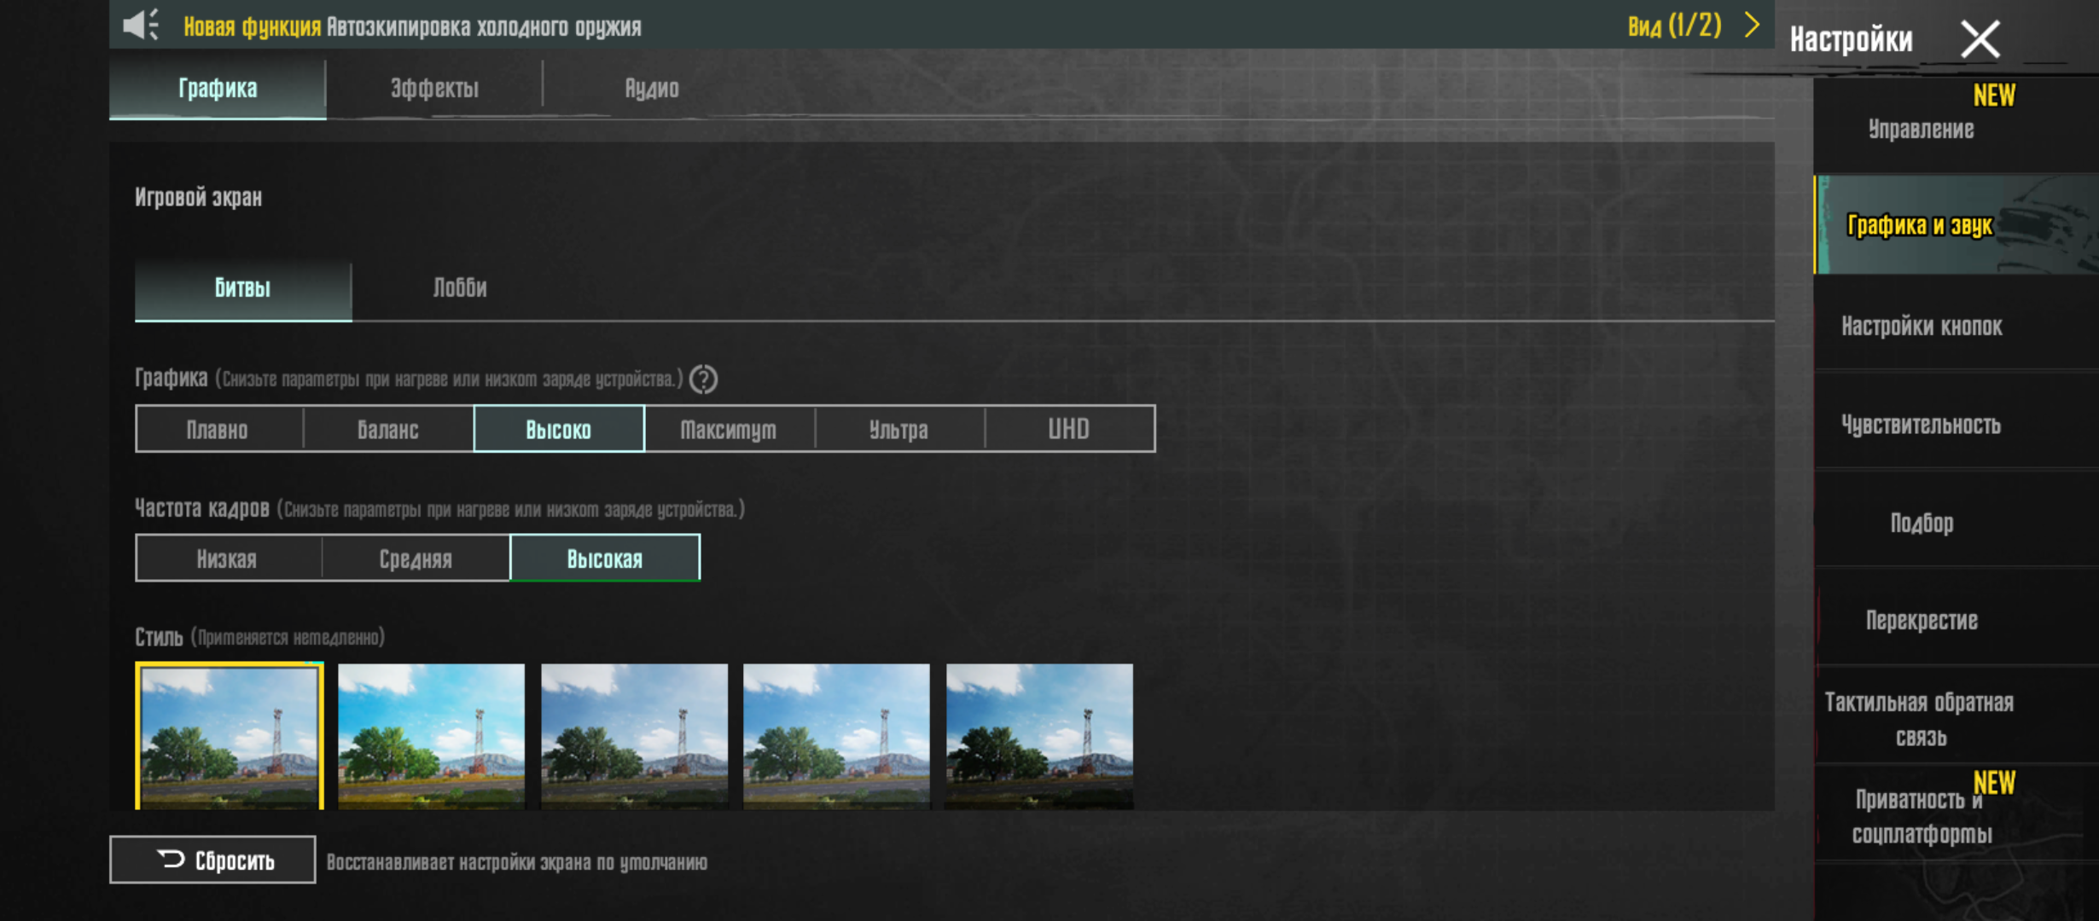Select Баланс graphics quality
Image resolution: width=2099 pixels, height=921 pixels.
click(x=388, y=429)
